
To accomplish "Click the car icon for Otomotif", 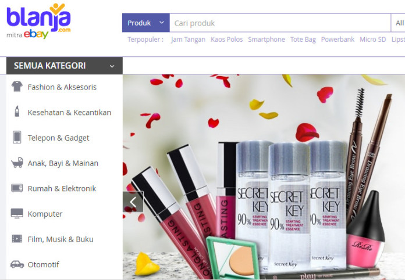I will [x=17, y=264].
